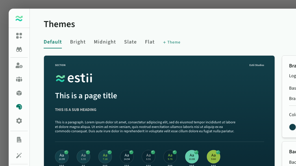The image size is (296, 166).
Task: Switch to the Default theme tab
Action: (53, 42)
